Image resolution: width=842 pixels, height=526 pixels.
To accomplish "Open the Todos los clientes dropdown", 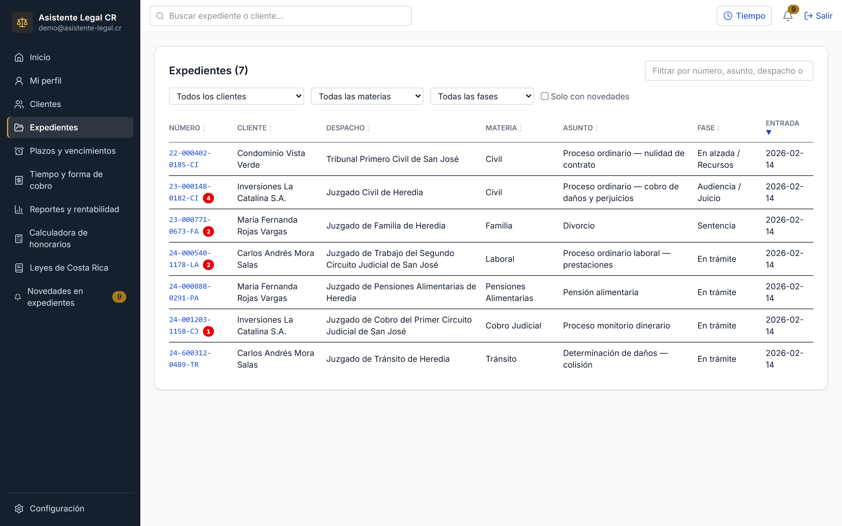I will tap(236, 96).
